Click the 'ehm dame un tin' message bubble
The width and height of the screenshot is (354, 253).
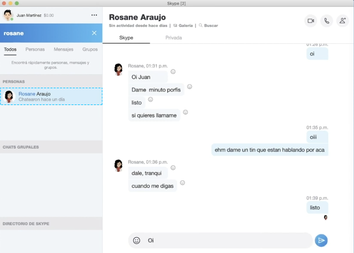click(x=269, y=150)
